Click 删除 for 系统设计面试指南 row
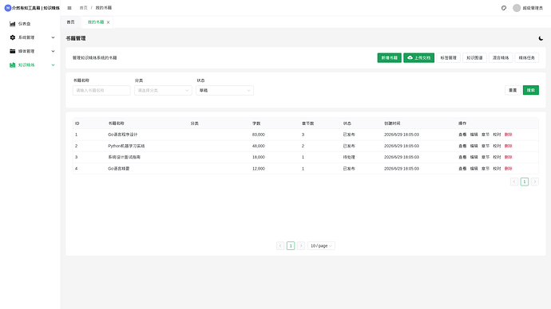The width and height of the screenshot is (551, 309). pyautogui.click(x=509, y=157)
